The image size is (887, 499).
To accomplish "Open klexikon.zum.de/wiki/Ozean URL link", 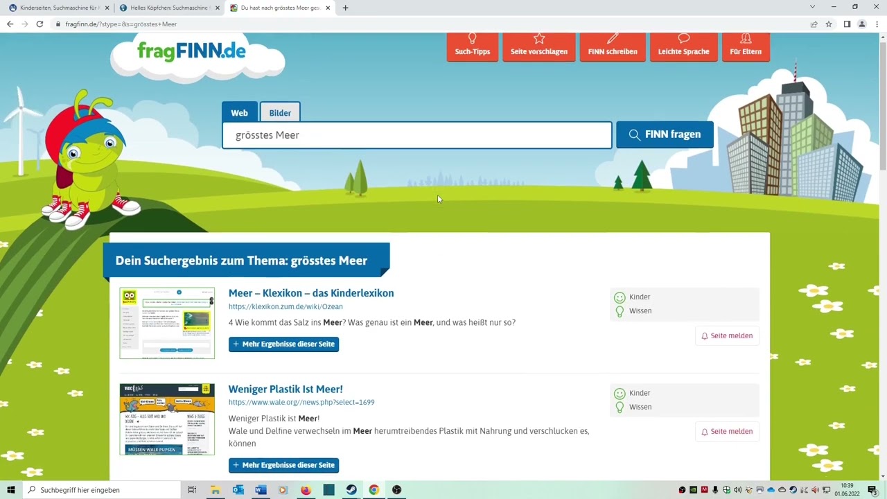I will click(x=286, y=306).
